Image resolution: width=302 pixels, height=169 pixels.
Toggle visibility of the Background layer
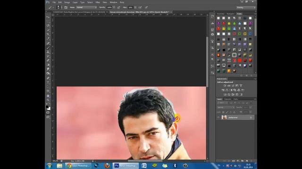point(218,117)
